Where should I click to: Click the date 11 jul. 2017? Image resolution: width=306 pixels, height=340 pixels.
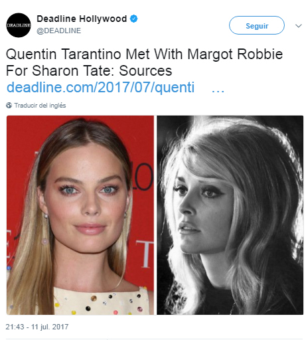pyautogui.click(x=50, y=327)
